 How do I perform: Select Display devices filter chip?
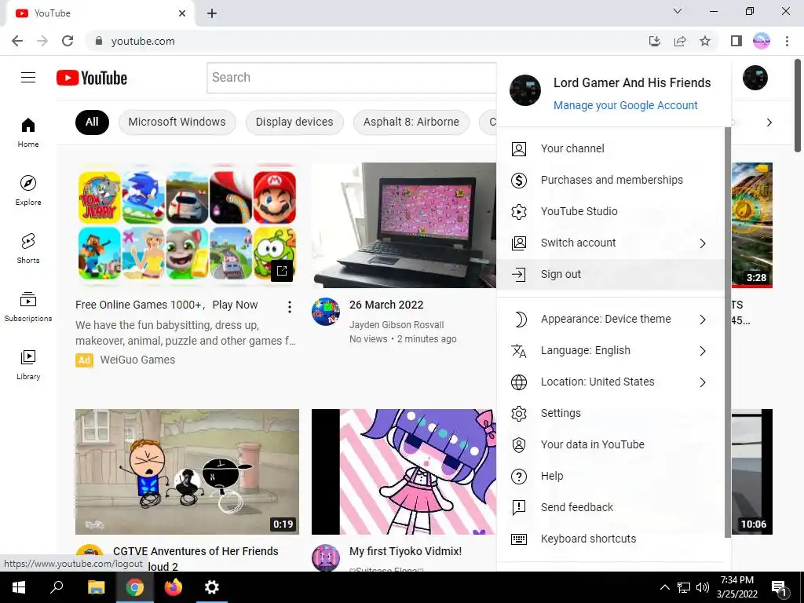pos(294,122)
